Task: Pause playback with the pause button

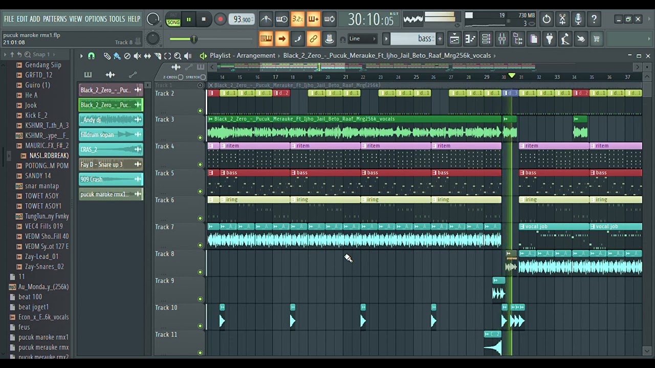Action: 188,20
